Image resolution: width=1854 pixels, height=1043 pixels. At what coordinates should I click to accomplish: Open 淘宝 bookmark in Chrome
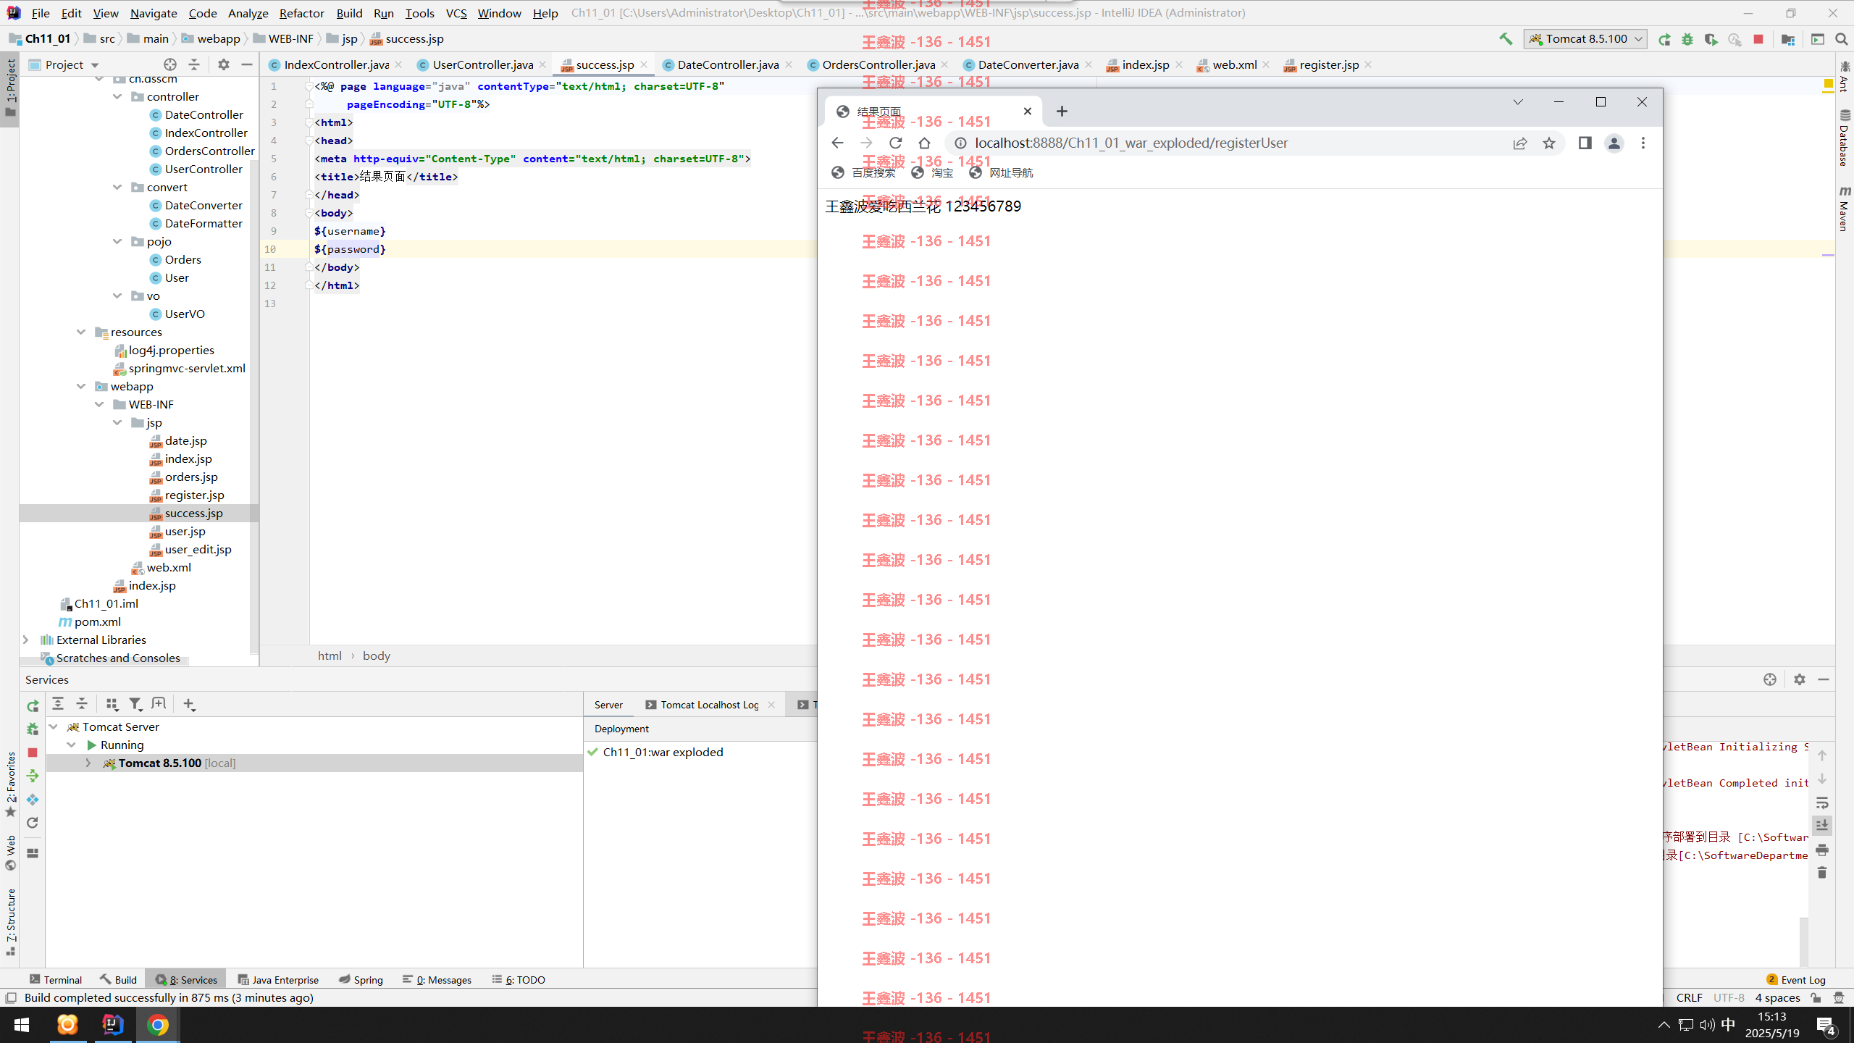pyautogui.click(x=932, y=172)
